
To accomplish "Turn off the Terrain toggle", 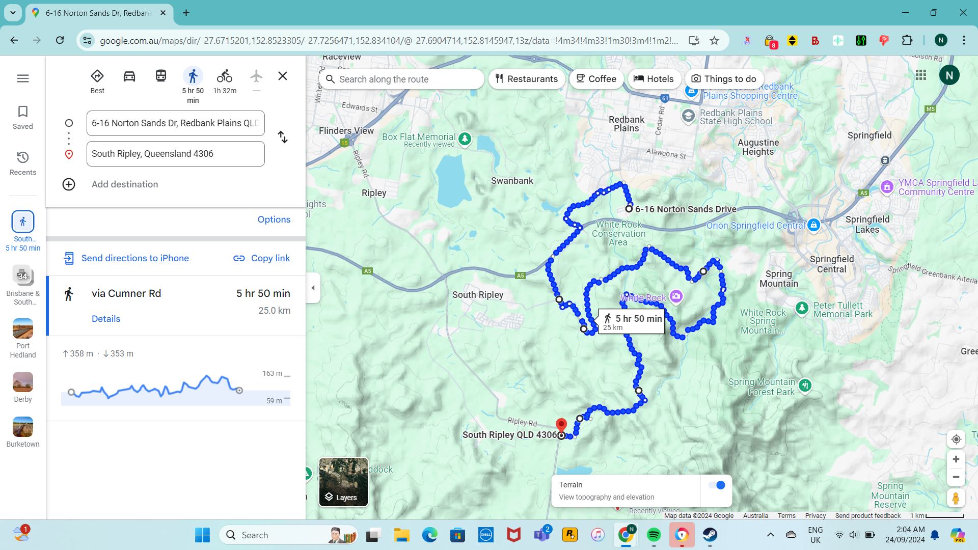I will (717, 485).
